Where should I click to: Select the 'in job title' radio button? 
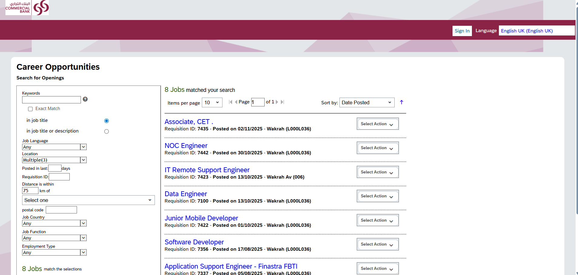pos(106,121)
